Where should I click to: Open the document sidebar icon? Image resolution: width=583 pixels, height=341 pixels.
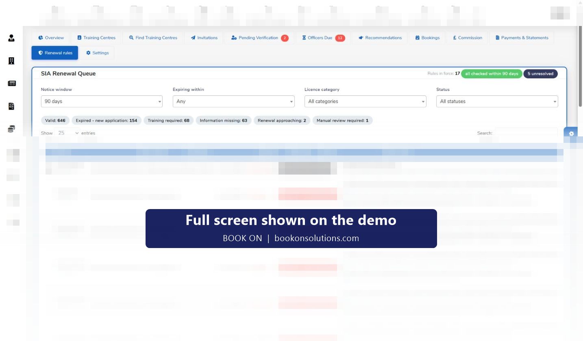(x=11, y=106)
